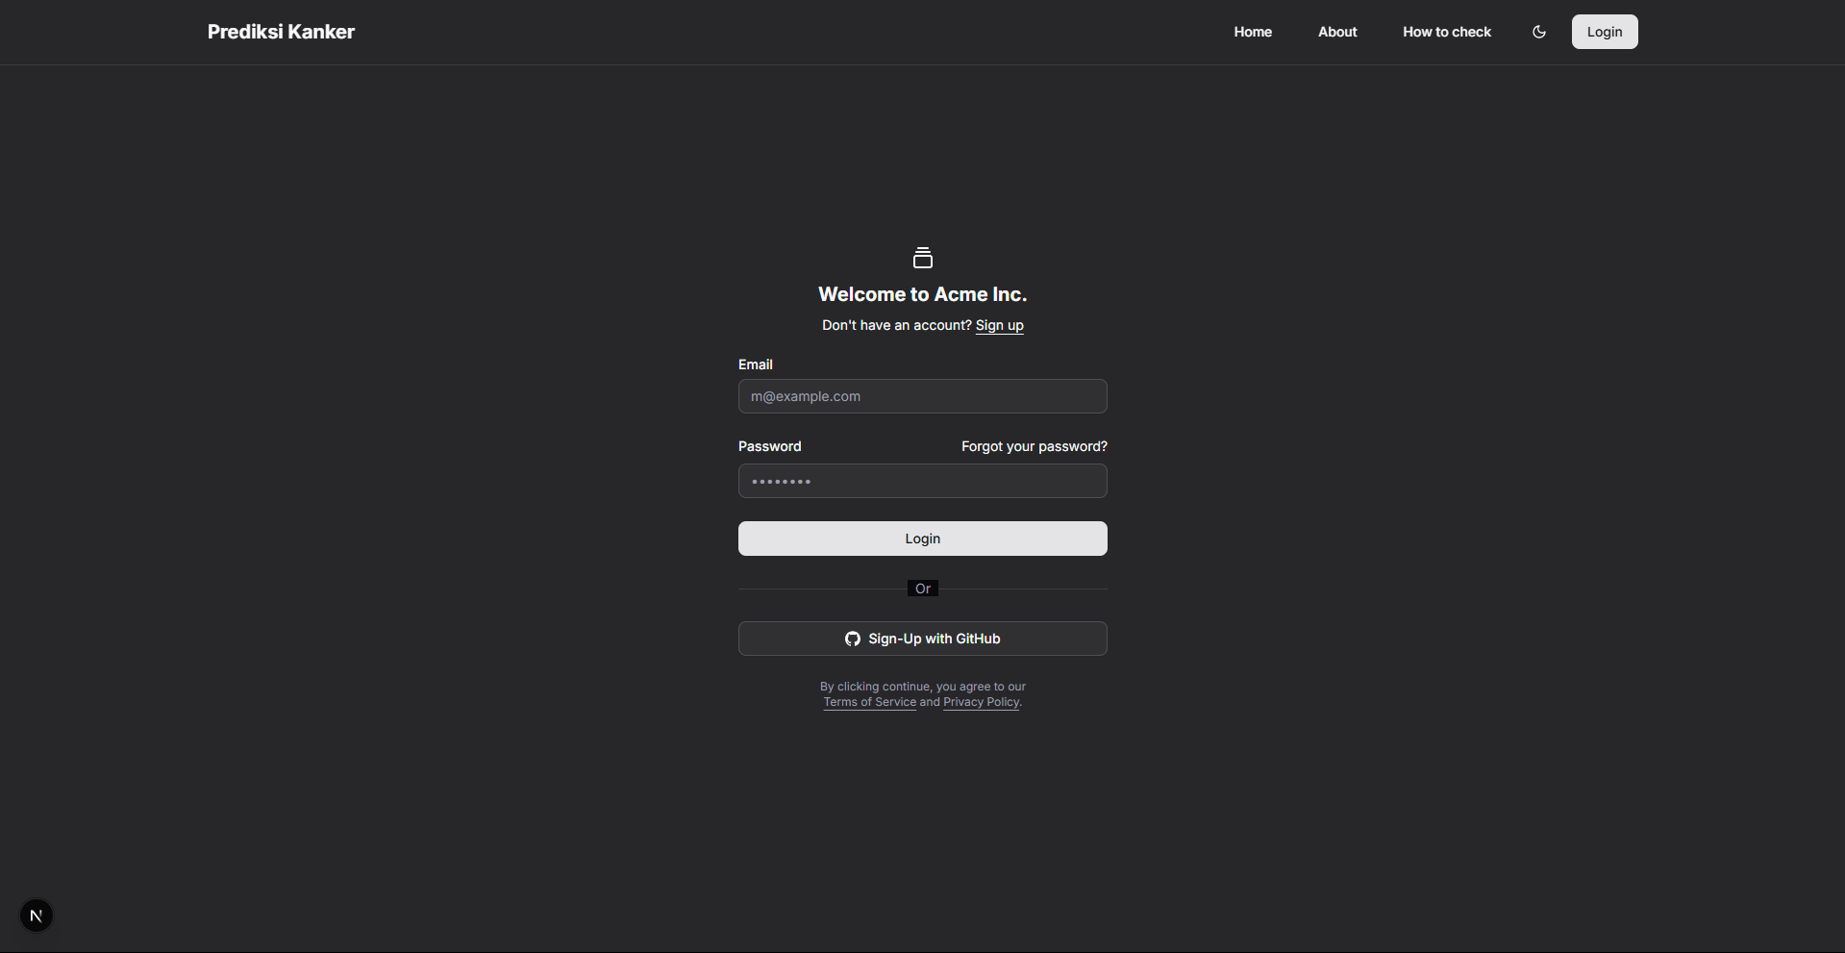
Task: Click the Or separator label
Action: coord(922,588)
